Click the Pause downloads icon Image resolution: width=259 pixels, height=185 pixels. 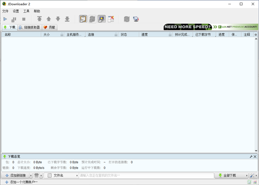(x=14, y=19)
